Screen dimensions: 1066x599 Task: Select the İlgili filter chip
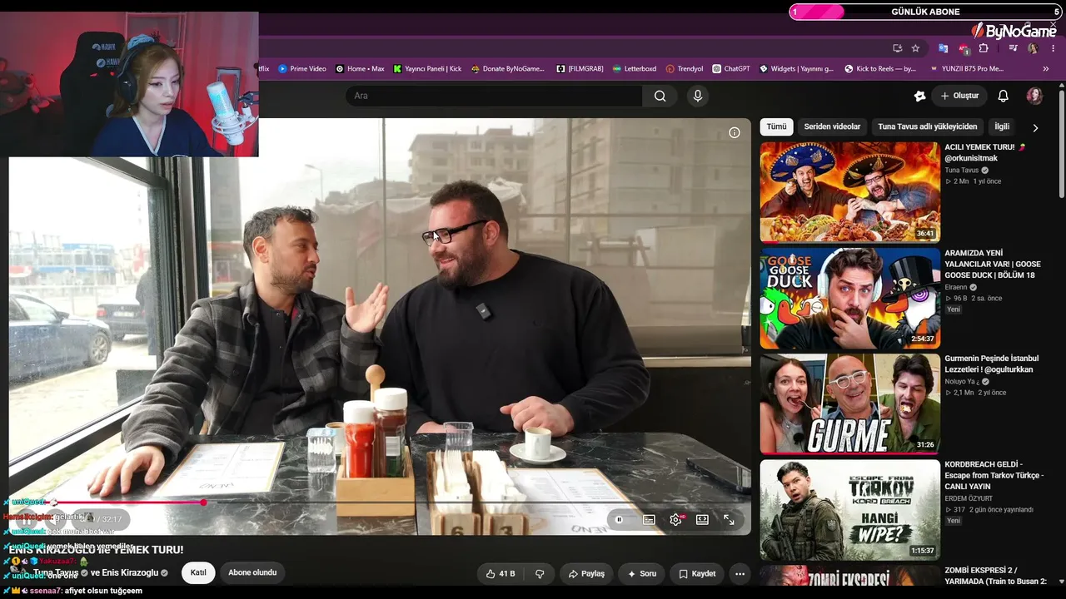pyautogui.click(x=1002, y=126)
